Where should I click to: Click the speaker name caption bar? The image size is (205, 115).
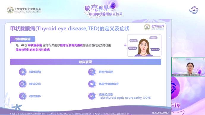coord(186,75)
